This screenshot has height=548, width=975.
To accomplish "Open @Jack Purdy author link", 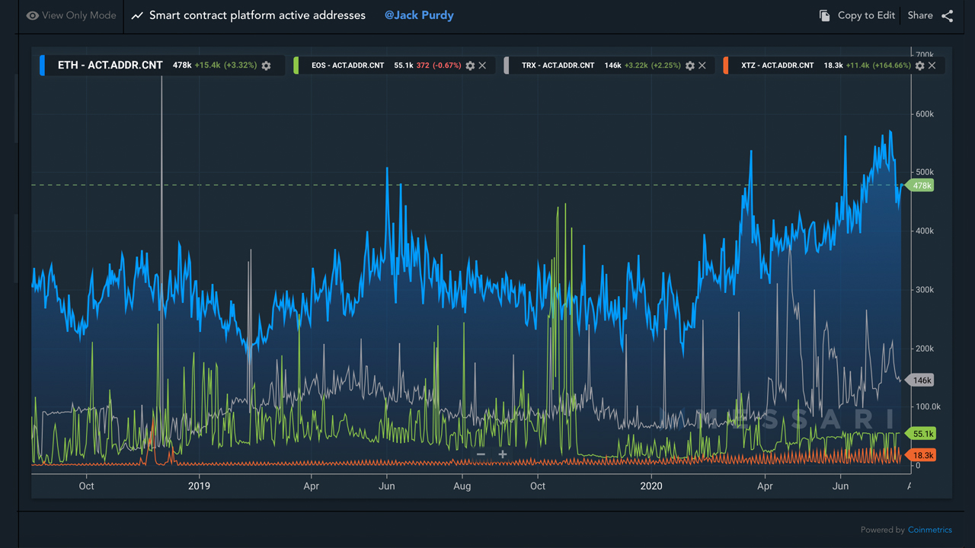I will [419, 15].
